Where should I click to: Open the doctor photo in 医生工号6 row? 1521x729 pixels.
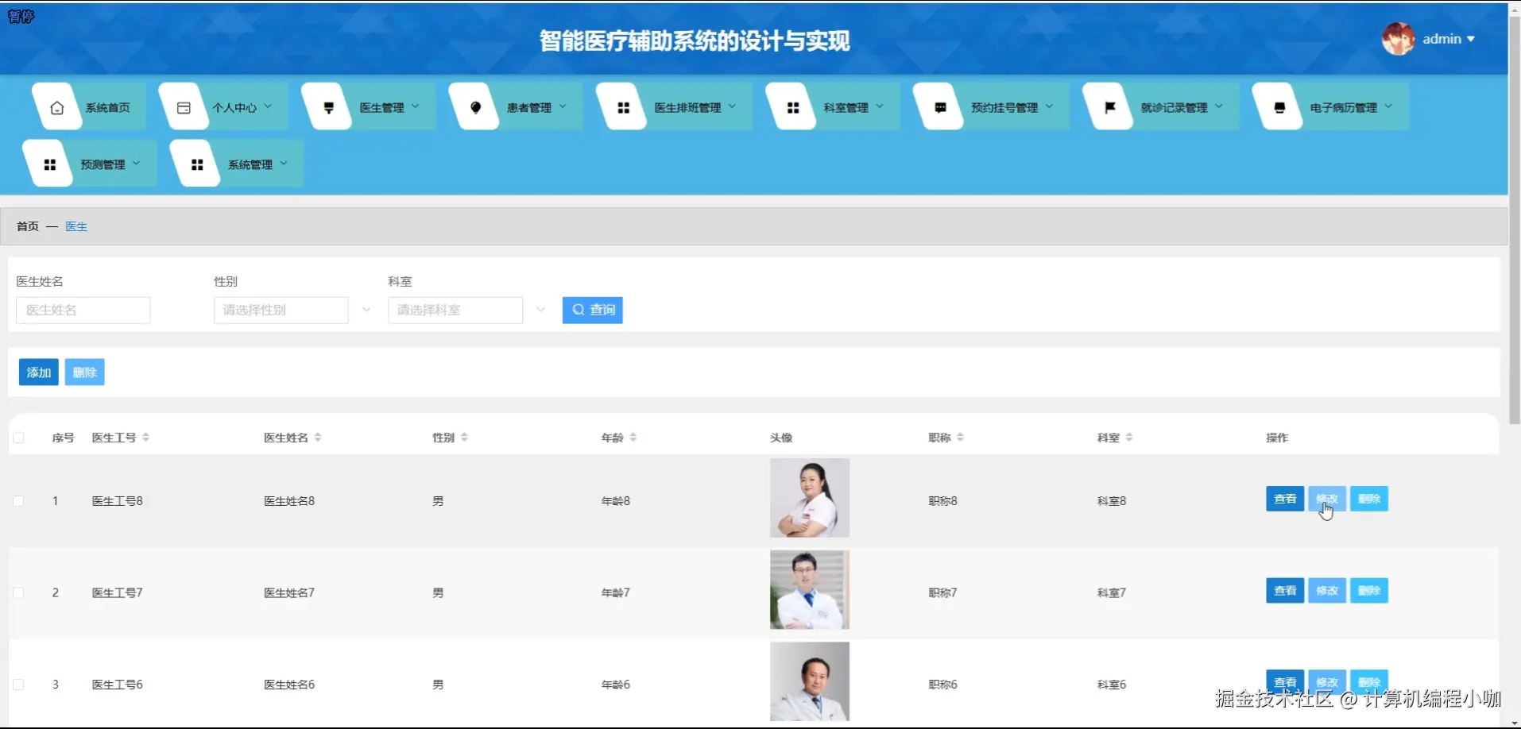click(x=810, y=681)
